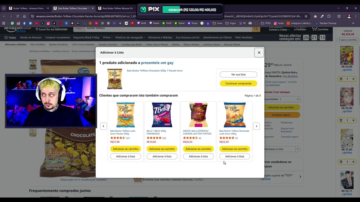Viewport: 360px width, 202px height.
Task: Reload the page with browser refresh icon
Action: 17,16
